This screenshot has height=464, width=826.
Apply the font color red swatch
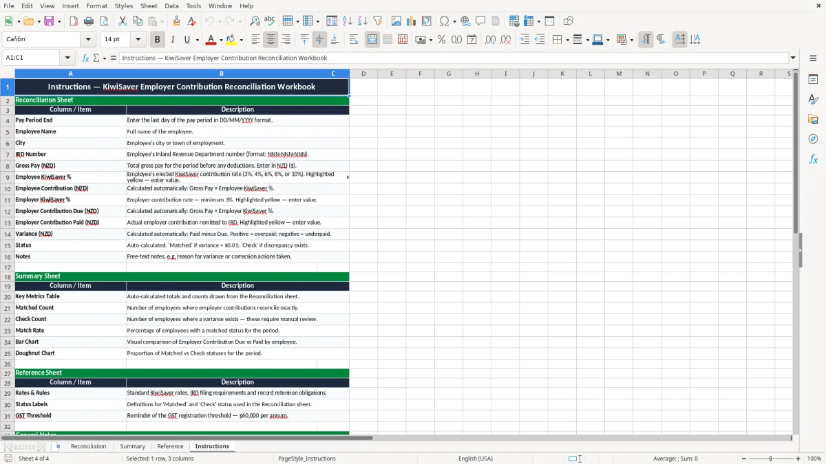[211, 40]
